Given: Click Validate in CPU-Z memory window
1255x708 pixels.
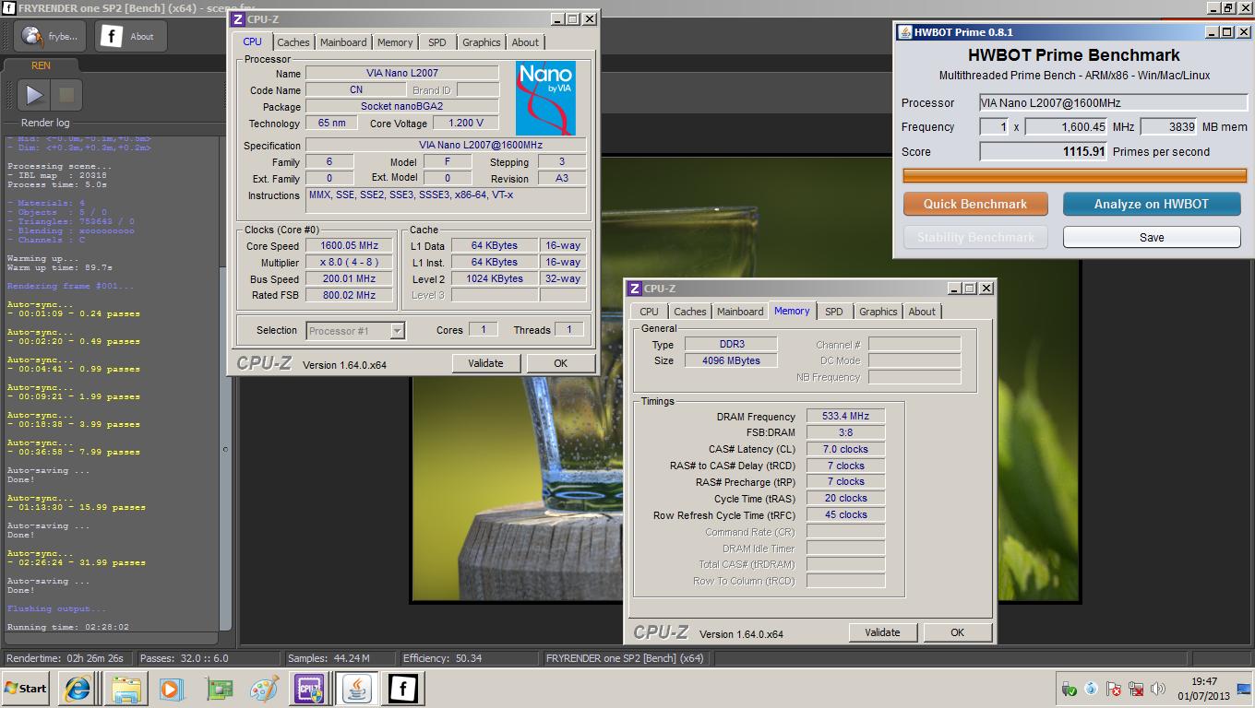Looking at the screenshot, I should (x=882, y=632).
